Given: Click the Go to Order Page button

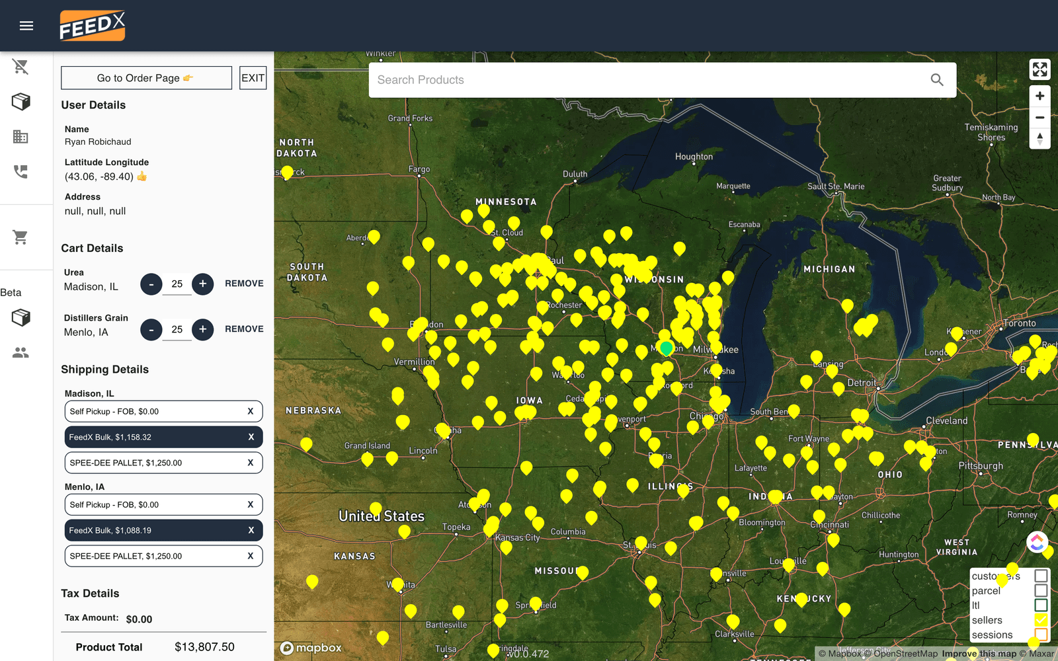Looking at the screenshot, I should [145, 77].
